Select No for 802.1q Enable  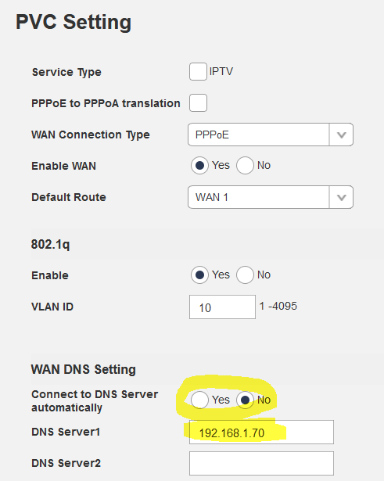(245, 275)
